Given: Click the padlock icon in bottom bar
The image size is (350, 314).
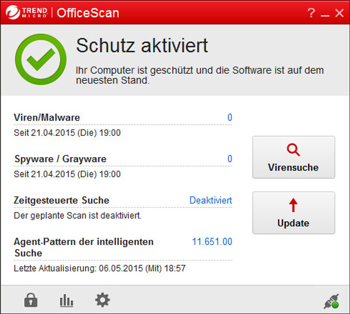Looking at the screenshot, I should 31,300.
